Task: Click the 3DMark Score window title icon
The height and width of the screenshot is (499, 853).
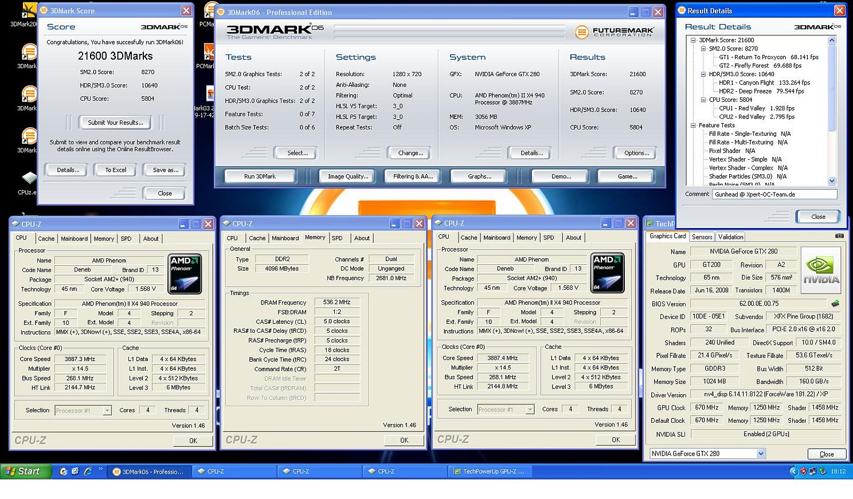Action: 45,10
